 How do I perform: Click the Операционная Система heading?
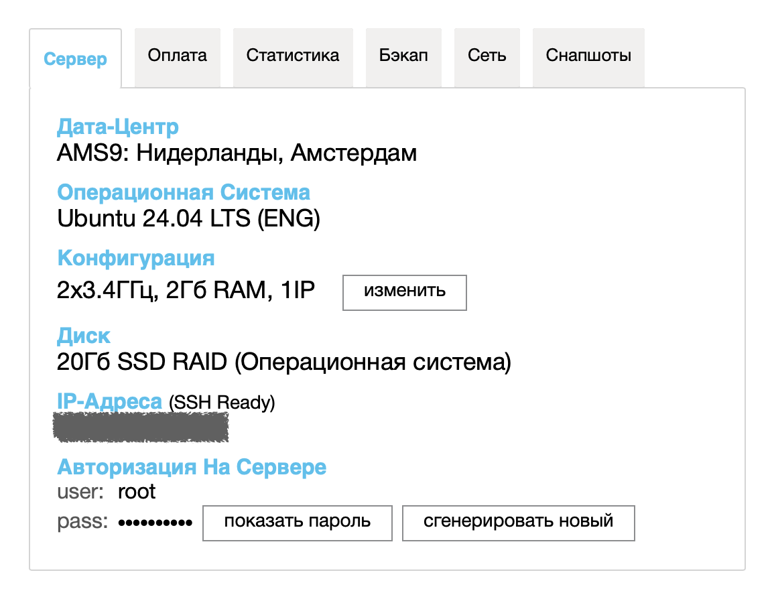(184, 193)
